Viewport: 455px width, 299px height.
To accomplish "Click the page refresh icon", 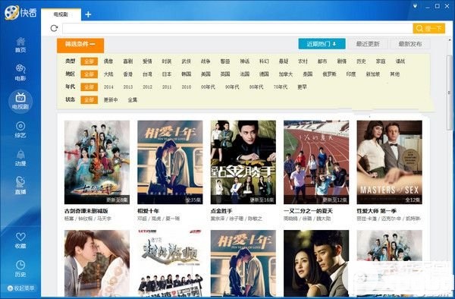I will click(x=54, y=28).
